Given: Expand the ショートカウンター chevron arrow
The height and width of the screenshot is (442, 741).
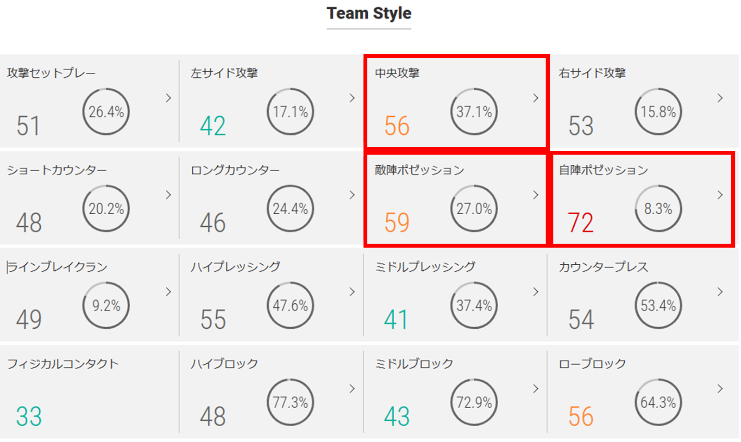Looking at the screenshot, I should [169, 195].
